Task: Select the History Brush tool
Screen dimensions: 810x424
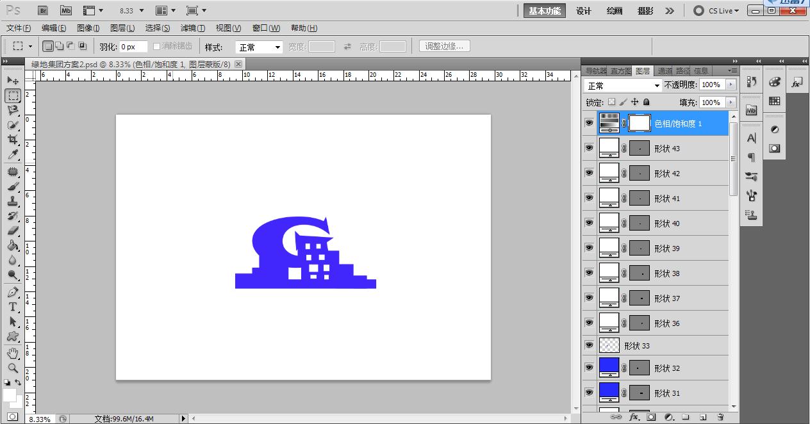Action: coord(13,216)
